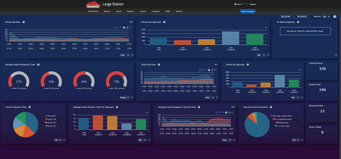The height and width of the screenshot is (159, 341).
Task: Click the Help & Support button
Action: [x=248, y=11]
